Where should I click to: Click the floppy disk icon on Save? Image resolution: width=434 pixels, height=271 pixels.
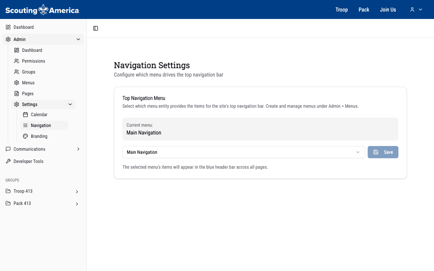click(x=376, y=152)
